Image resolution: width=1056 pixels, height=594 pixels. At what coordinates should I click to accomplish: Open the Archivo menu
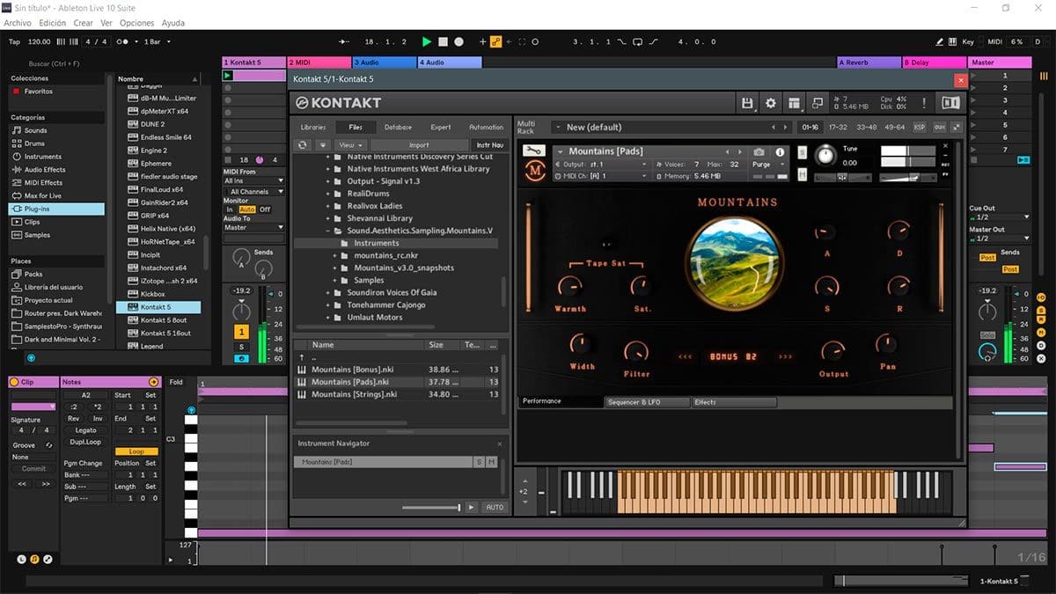click(x=18, y=23)
